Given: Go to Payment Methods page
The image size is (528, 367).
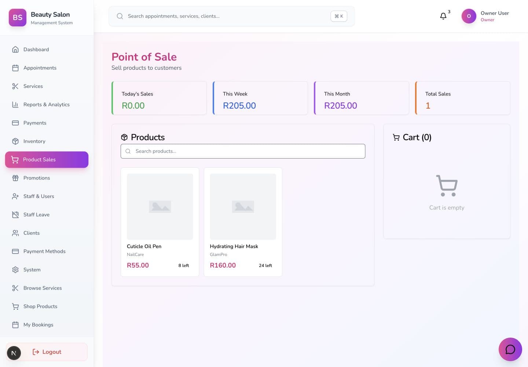Looking at the screenshot, I should point(47,251).
